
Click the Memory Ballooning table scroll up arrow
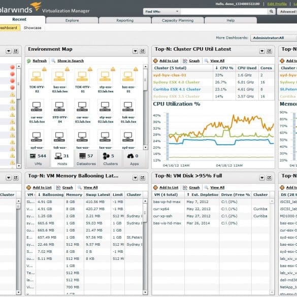pos(145,201)
